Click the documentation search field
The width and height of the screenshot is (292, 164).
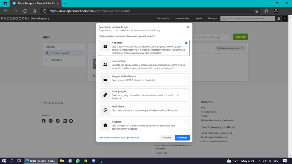(x=248, y=18)
